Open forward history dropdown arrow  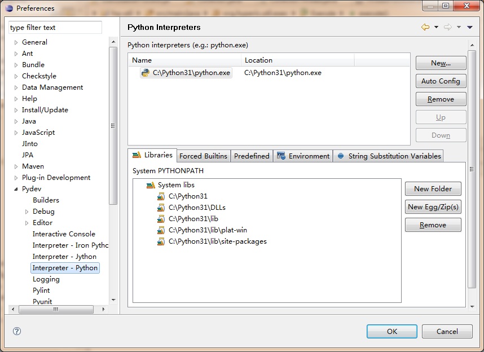click(459, 27)
